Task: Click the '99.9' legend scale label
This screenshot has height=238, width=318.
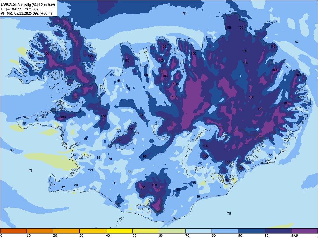Action: point(294,235)
